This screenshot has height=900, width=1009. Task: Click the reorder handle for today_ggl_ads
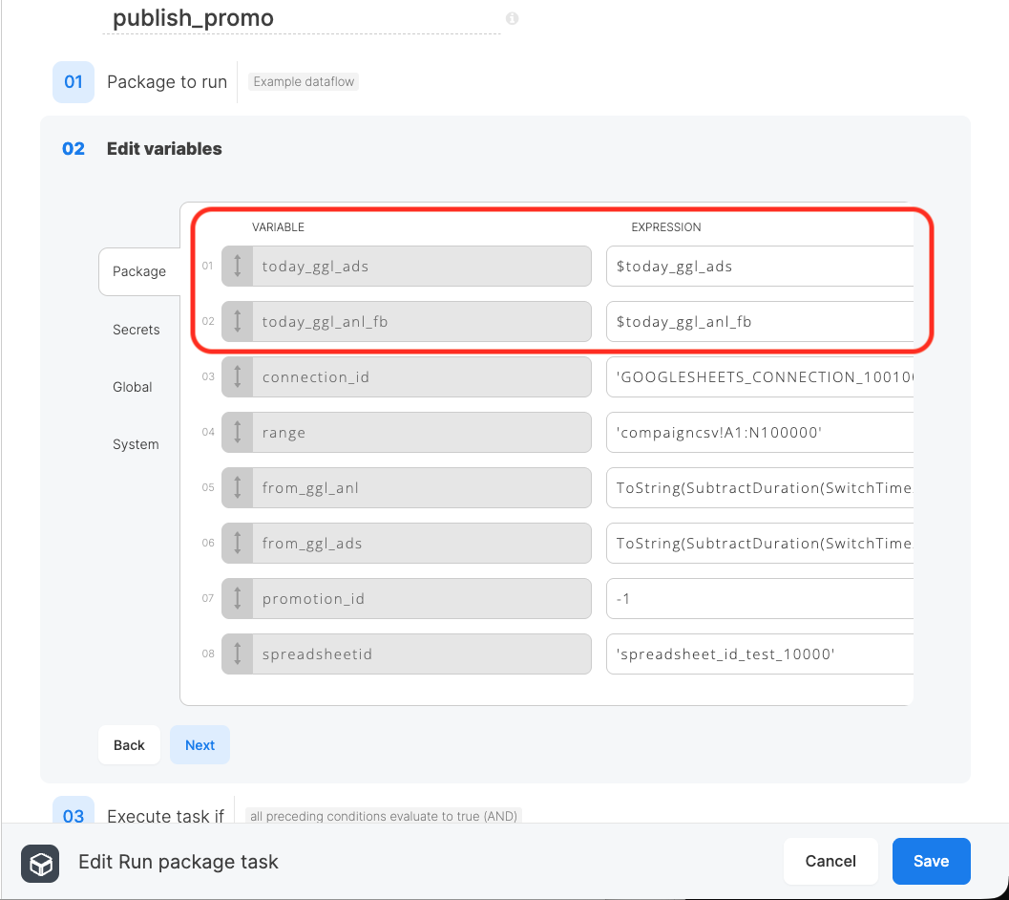tap(238, 266)
